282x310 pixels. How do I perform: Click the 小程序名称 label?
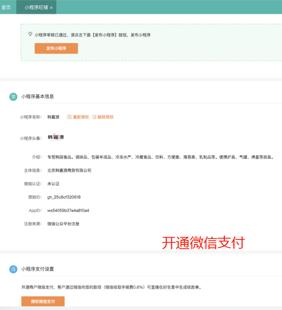click(31, 117)
